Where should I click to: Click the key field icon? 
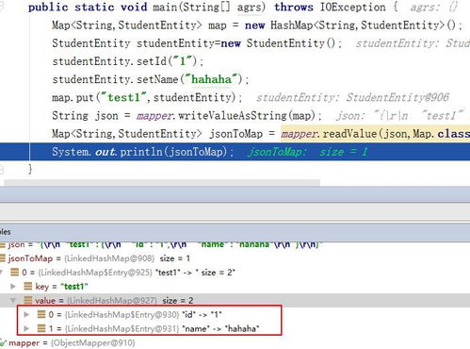coord(28,287)
